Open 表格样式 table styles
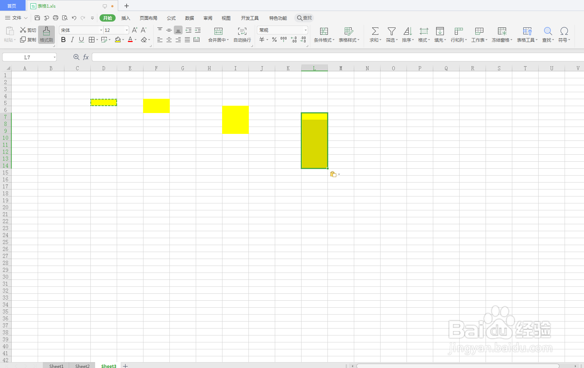Image resolution: width=584 pixels, height=368 pixels. pos(349,35)
